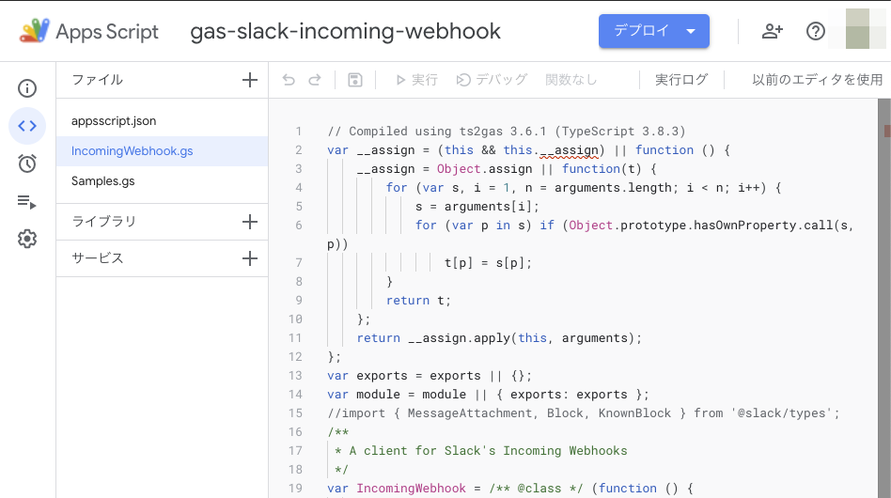Open the help question mark icon

pyautogui.click(x=816, y=31)
